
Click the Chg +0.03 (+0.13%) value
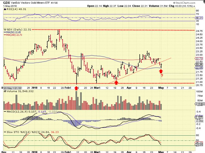[181, 6]
